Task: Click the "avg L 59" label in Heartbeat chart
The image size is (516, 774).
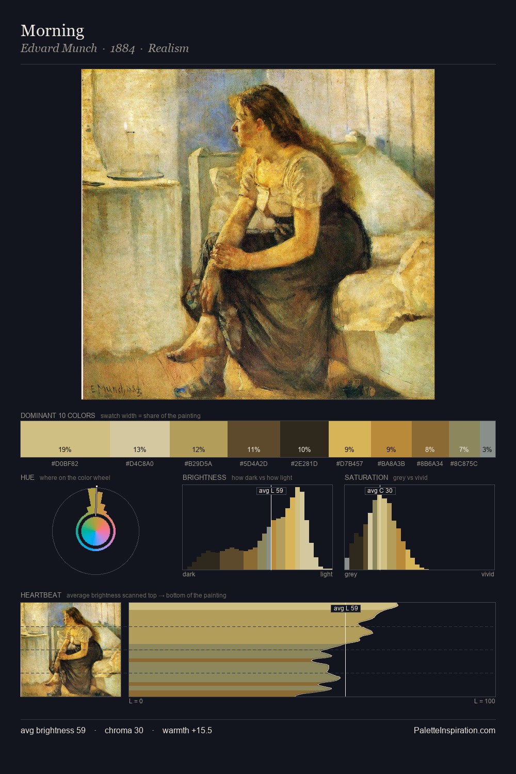Action: [346, 608]
